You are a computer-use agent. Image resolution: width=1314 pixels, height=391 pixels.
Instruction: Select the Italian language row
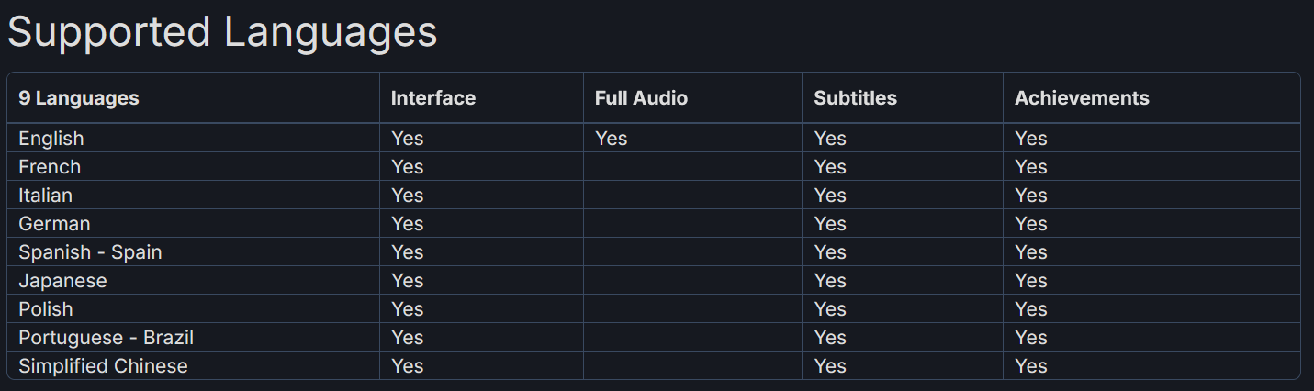click(654, 195)
